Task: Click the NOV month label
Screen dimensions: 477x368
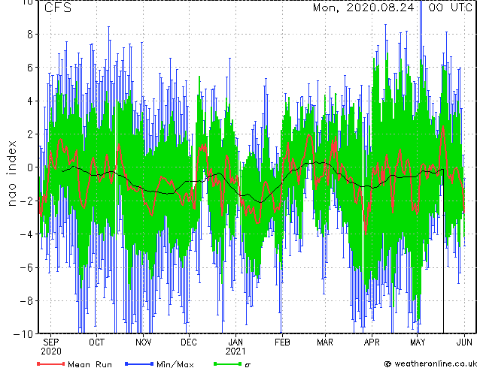Action: (143, 342)
